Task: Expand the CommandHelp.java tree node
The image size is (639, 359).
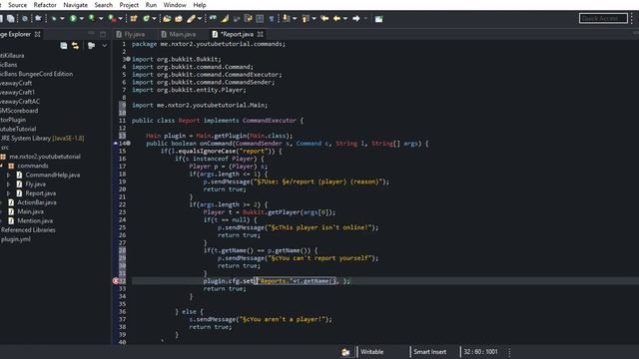Action: tap(9, 176)
